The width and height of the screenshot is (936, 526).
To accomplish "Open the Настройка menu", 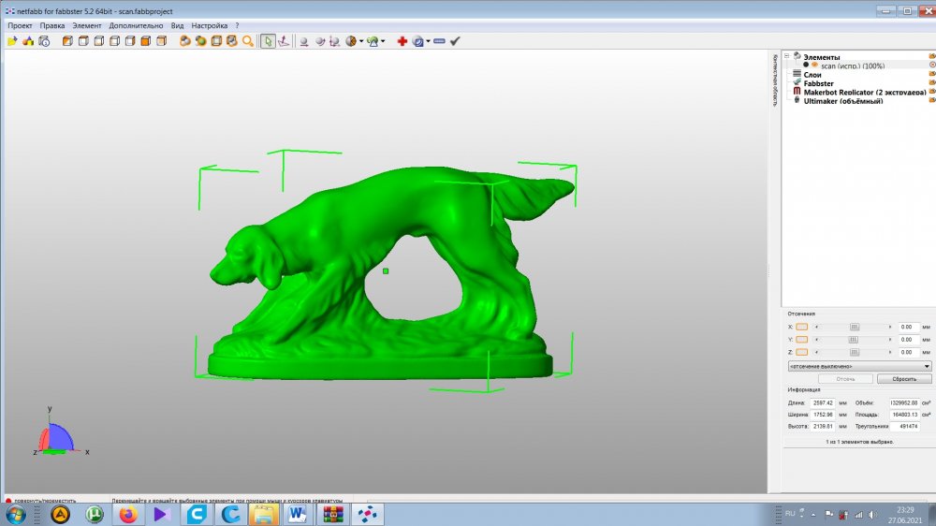I will [210, 25].
